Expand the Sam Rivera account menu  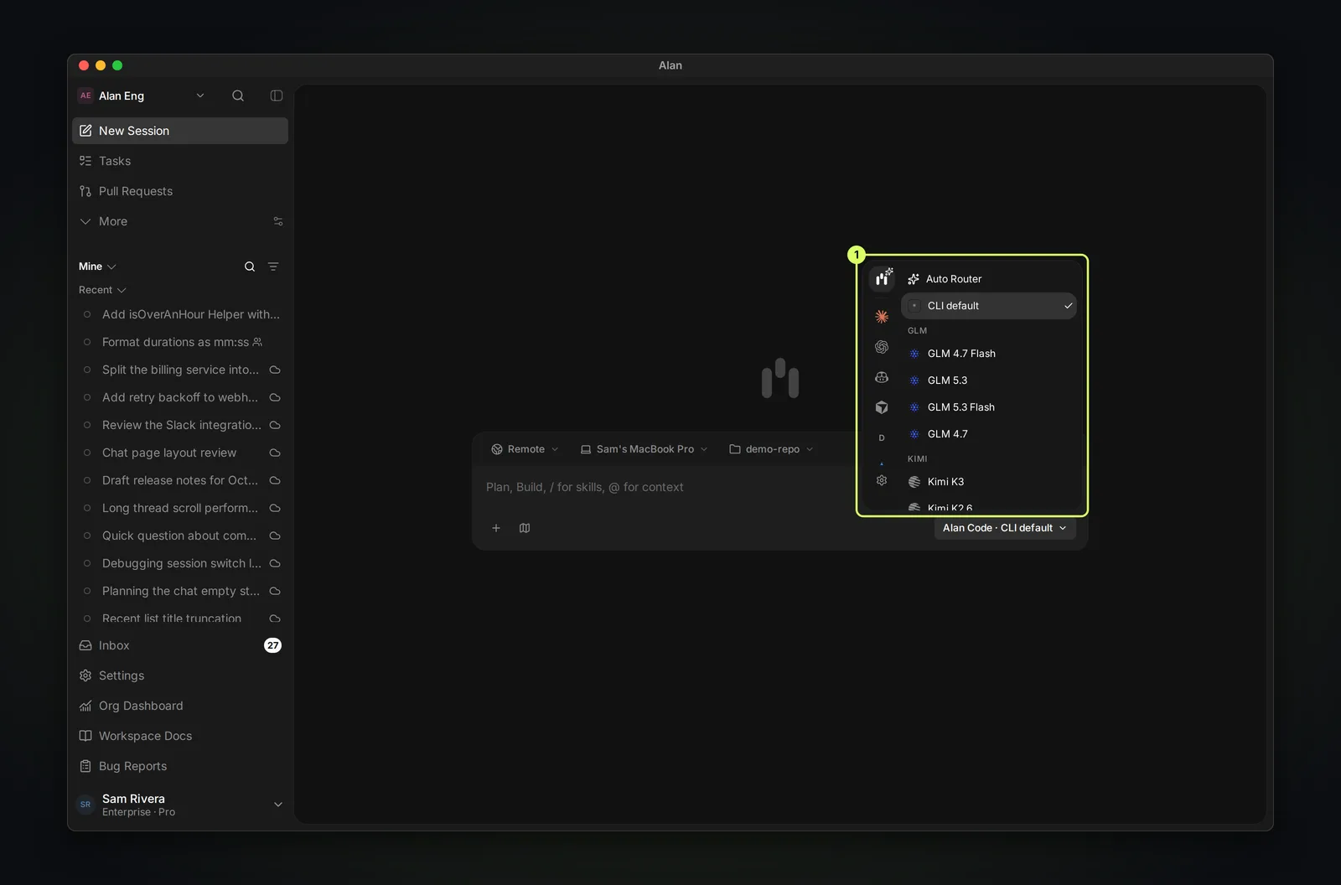[x=179, y=805]
